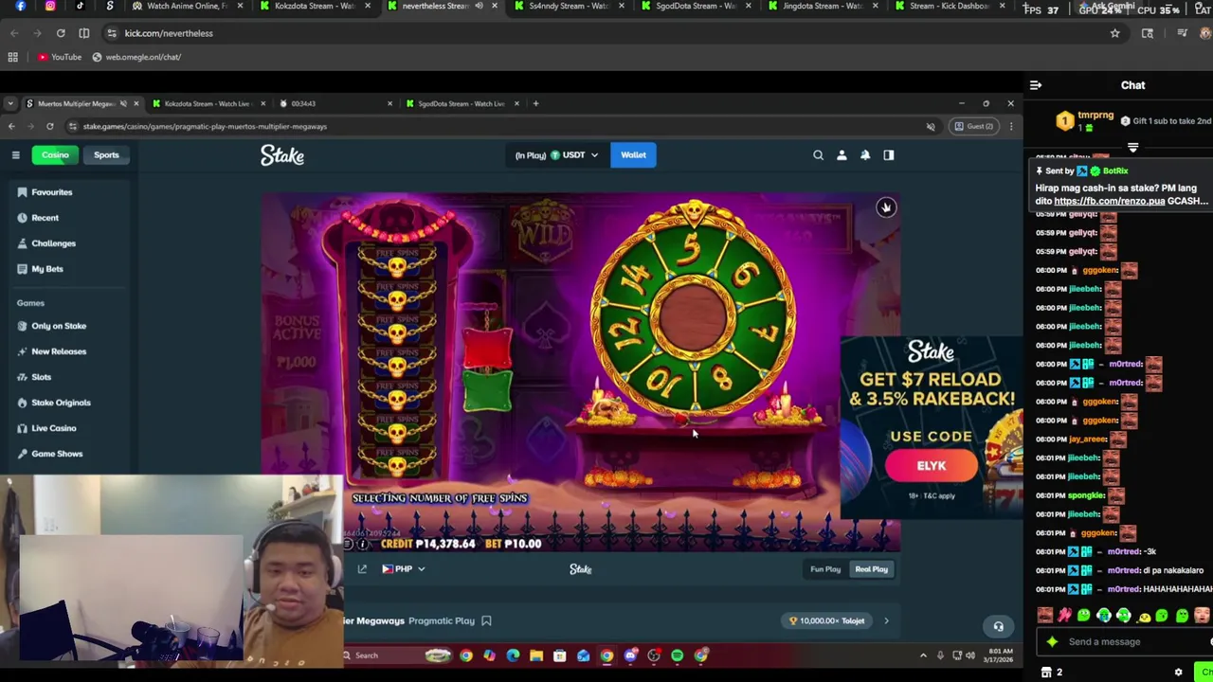Open the fb.com/renzo.pua link in chat
The image size is (1213, 682).
point(1109,201)
